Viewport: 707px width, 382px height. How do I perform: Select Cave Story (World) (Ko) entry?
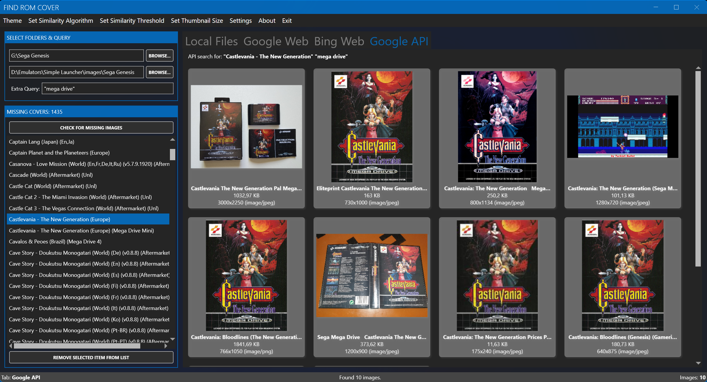click(88, 320)
